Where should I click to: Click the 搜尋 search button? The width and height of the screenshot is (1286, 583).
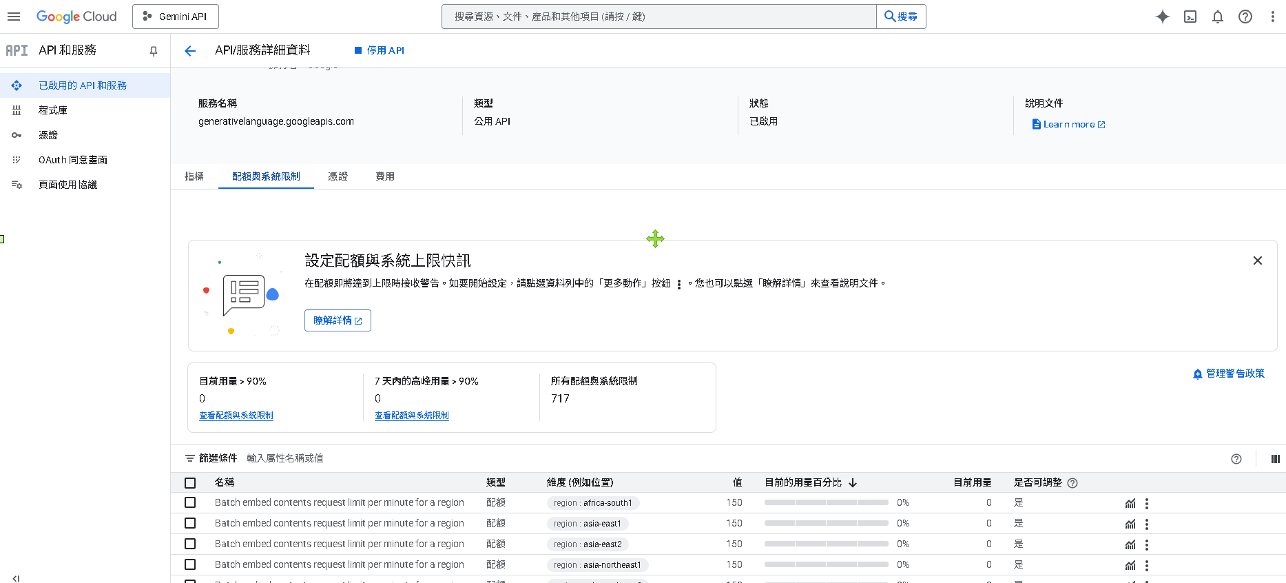tap(901, 17)
